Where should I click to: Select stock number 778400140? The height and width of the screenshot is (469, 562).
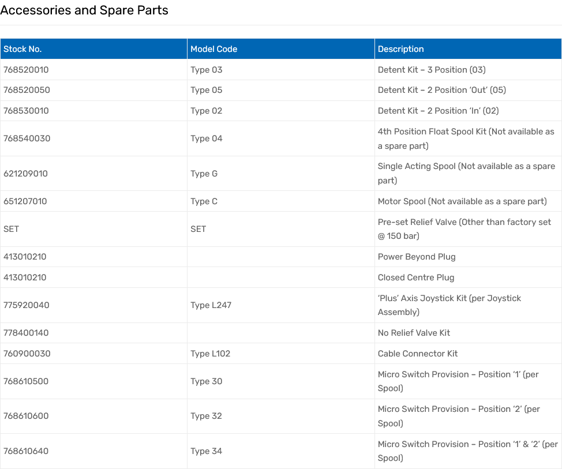click(26, 333)
